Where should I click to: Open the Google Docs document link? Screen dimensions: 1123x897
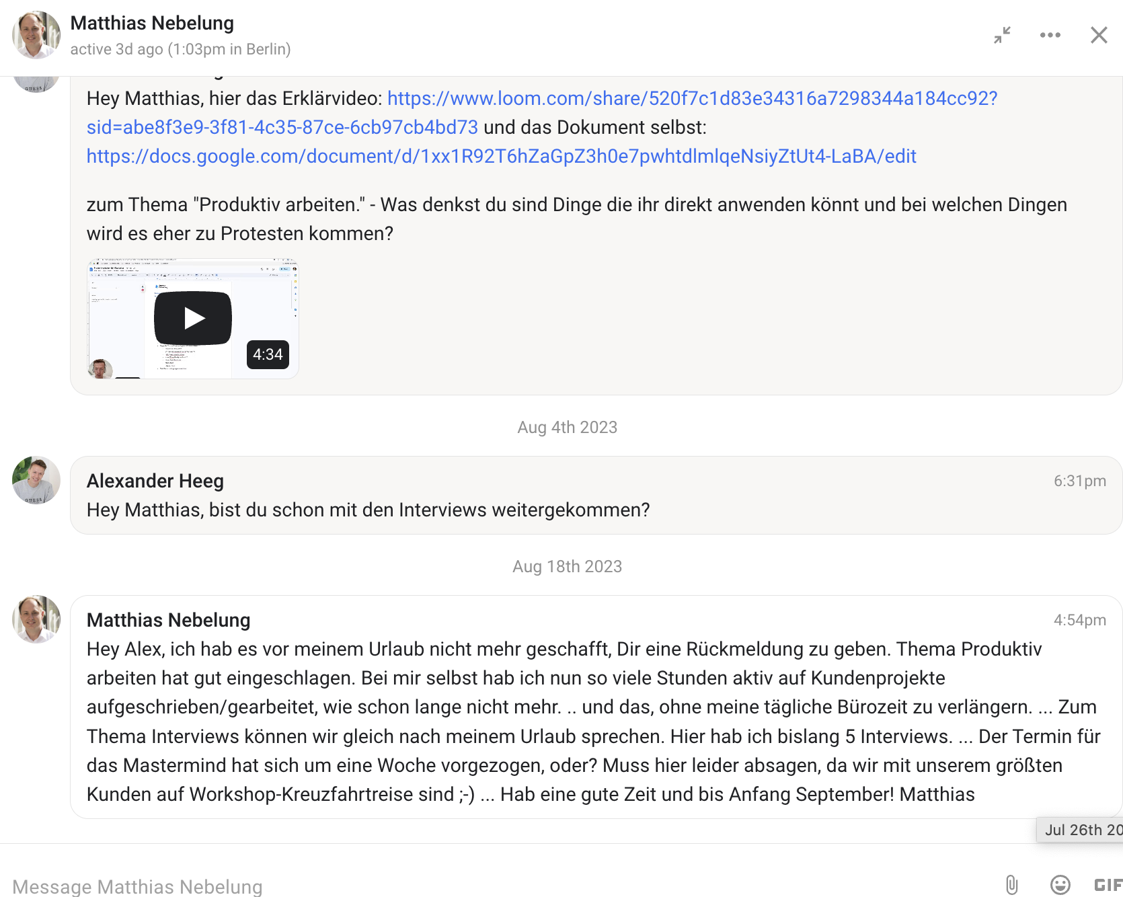coord(501,156)
